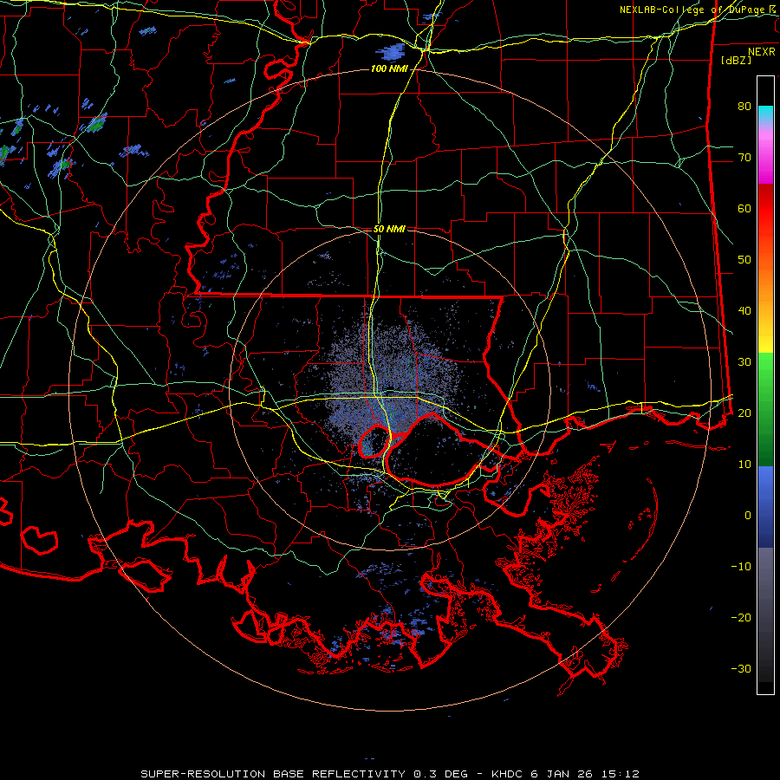Image resolution: width=780 pixels, height=780 pixels.
Task: Click the 40 value on the dBZ scale
Action: click(x=744, y=311)
